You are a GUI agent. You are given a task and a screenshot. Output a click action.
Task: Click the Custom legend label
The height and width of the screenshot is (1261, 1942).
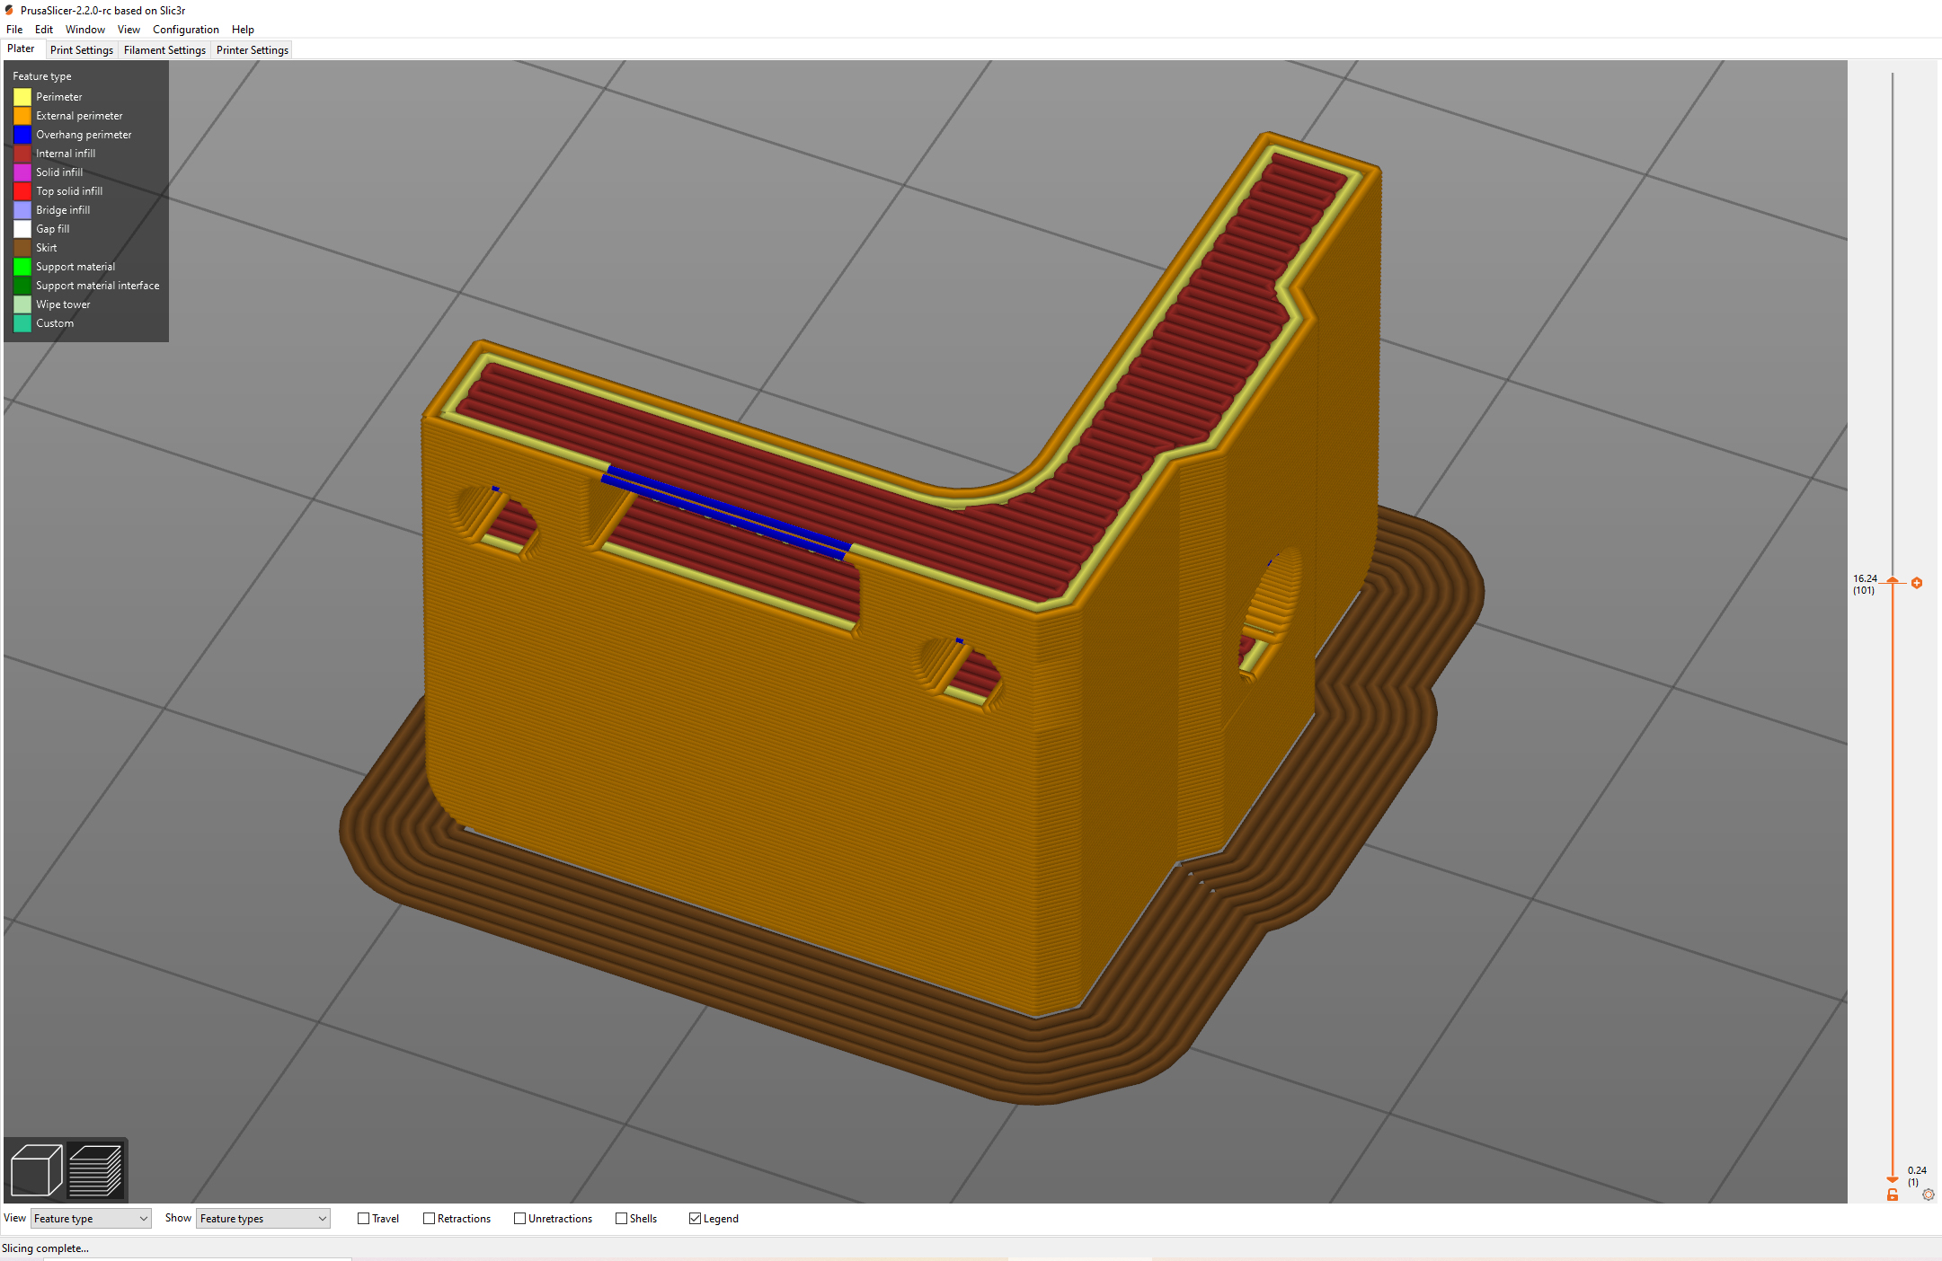pyautogui.click(x=55, y=323)
